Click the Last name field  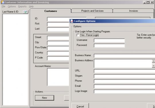point(58,29)
